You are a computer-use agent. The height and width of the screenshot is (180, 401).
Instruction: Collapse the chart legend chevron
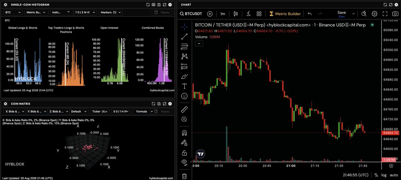198,43
